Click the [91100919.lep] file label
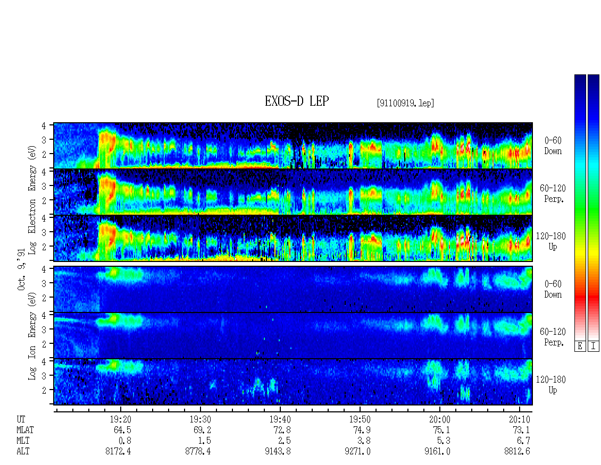601x465 pixels. [405, 103]
